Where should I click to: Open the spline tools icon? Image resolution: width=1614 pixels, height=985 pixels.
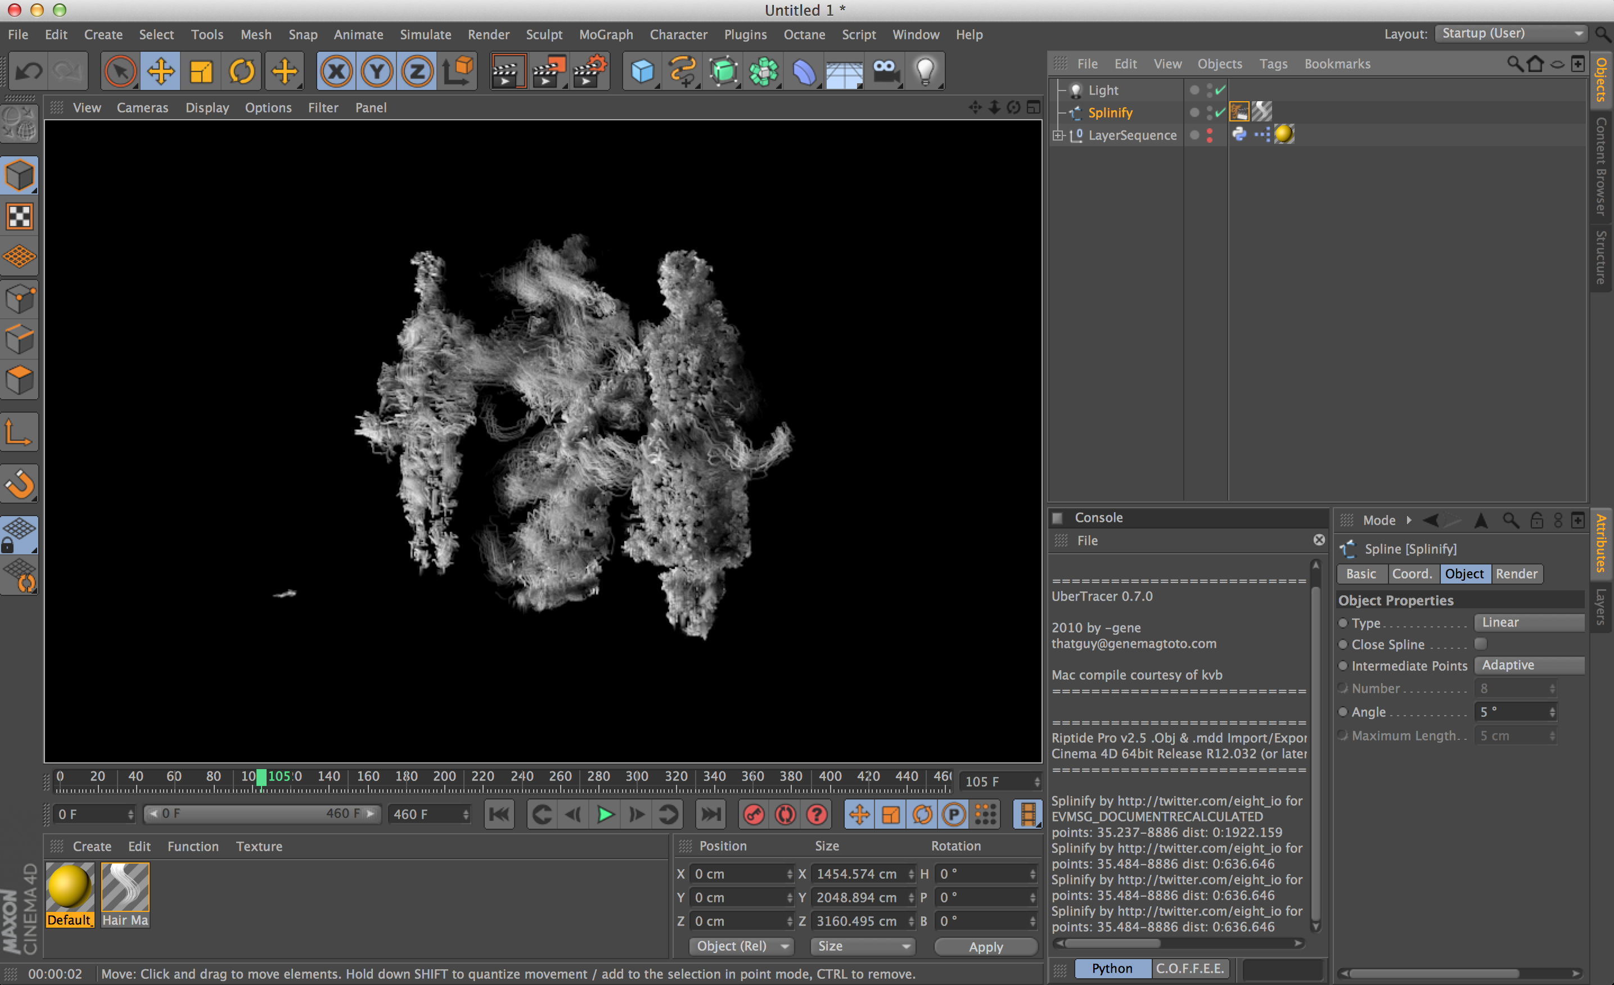[x=683, y=71]
